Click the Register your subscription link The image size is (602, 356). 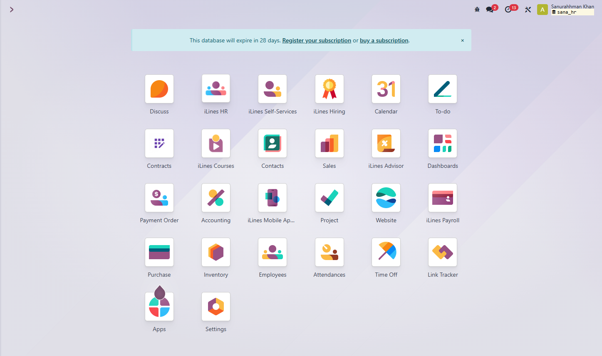[317, 40]
